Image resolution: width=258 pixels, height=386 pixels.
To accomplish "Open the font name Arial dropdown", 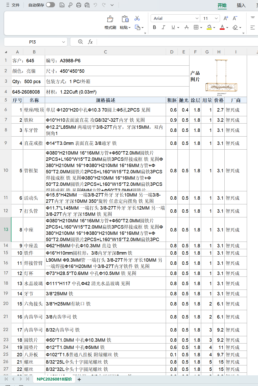I will click(197, 18).
